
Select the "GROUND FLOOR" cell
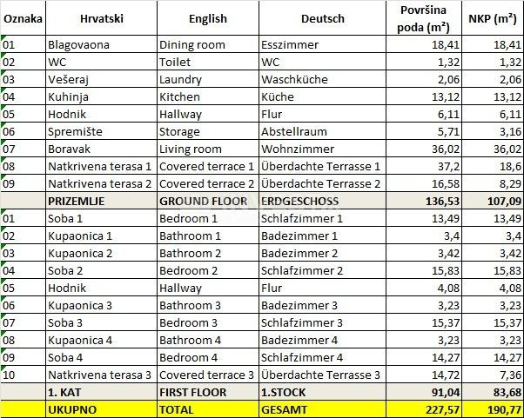pyautogui.click(x=202, y=201)
